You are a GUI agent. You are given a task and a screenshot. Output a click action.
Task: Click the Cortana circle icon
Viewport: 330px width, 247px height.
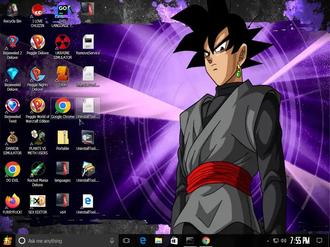pos(22,241)
